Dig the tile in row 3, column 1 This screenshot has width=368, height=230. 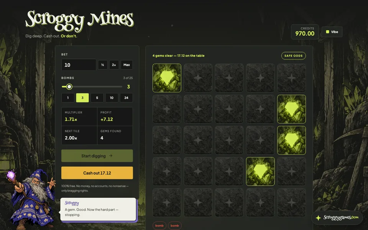tap(167, 140)
